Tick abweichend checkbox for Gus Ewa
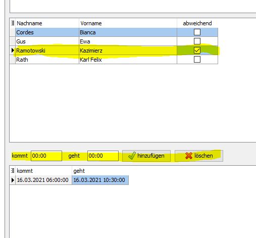The image size is (256, 238). click(197, 41)
